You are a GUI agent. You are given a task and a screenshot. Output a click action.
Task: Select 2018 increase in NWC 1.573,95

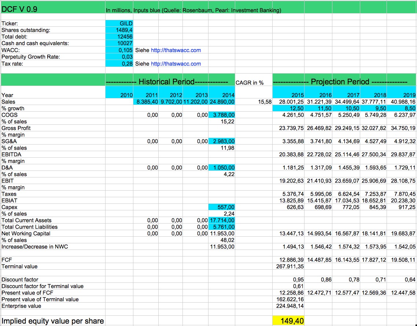click(x=373, y=247)
